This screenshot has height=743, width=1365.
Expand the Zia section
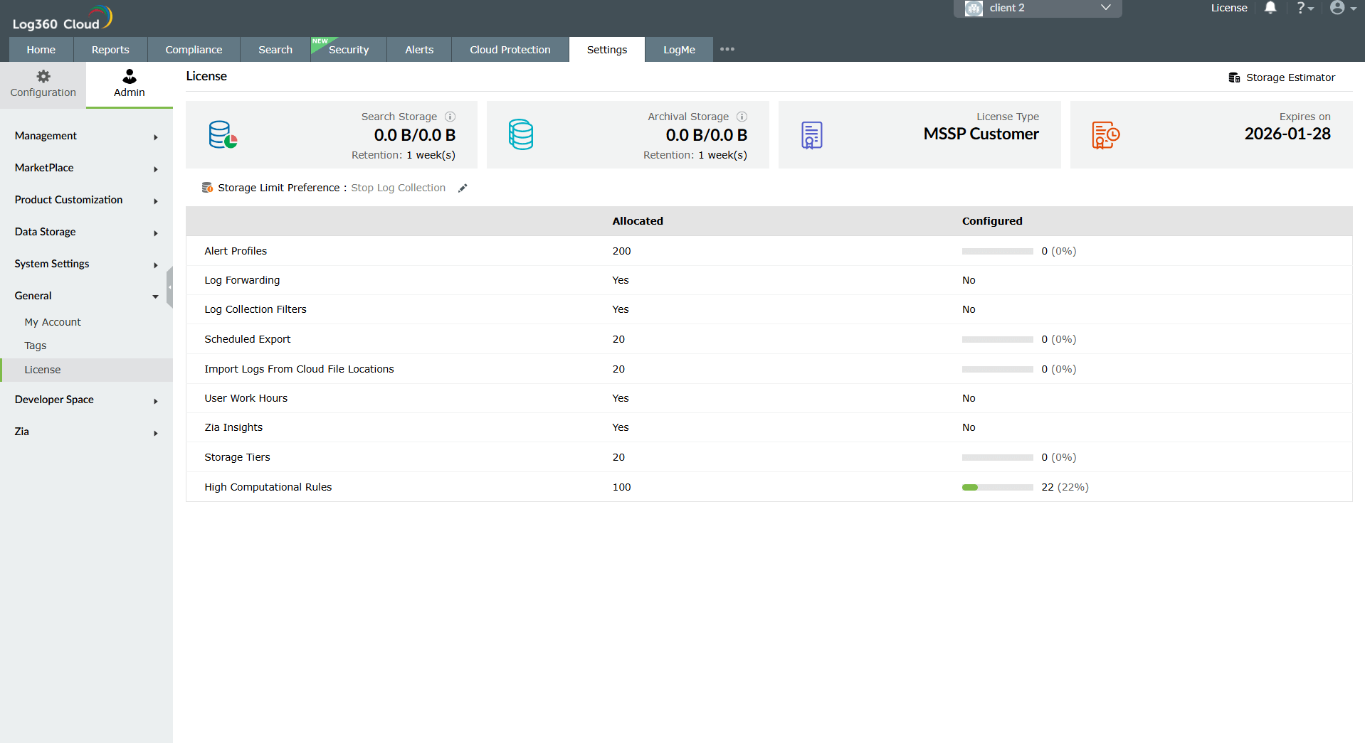click(86, 432)
